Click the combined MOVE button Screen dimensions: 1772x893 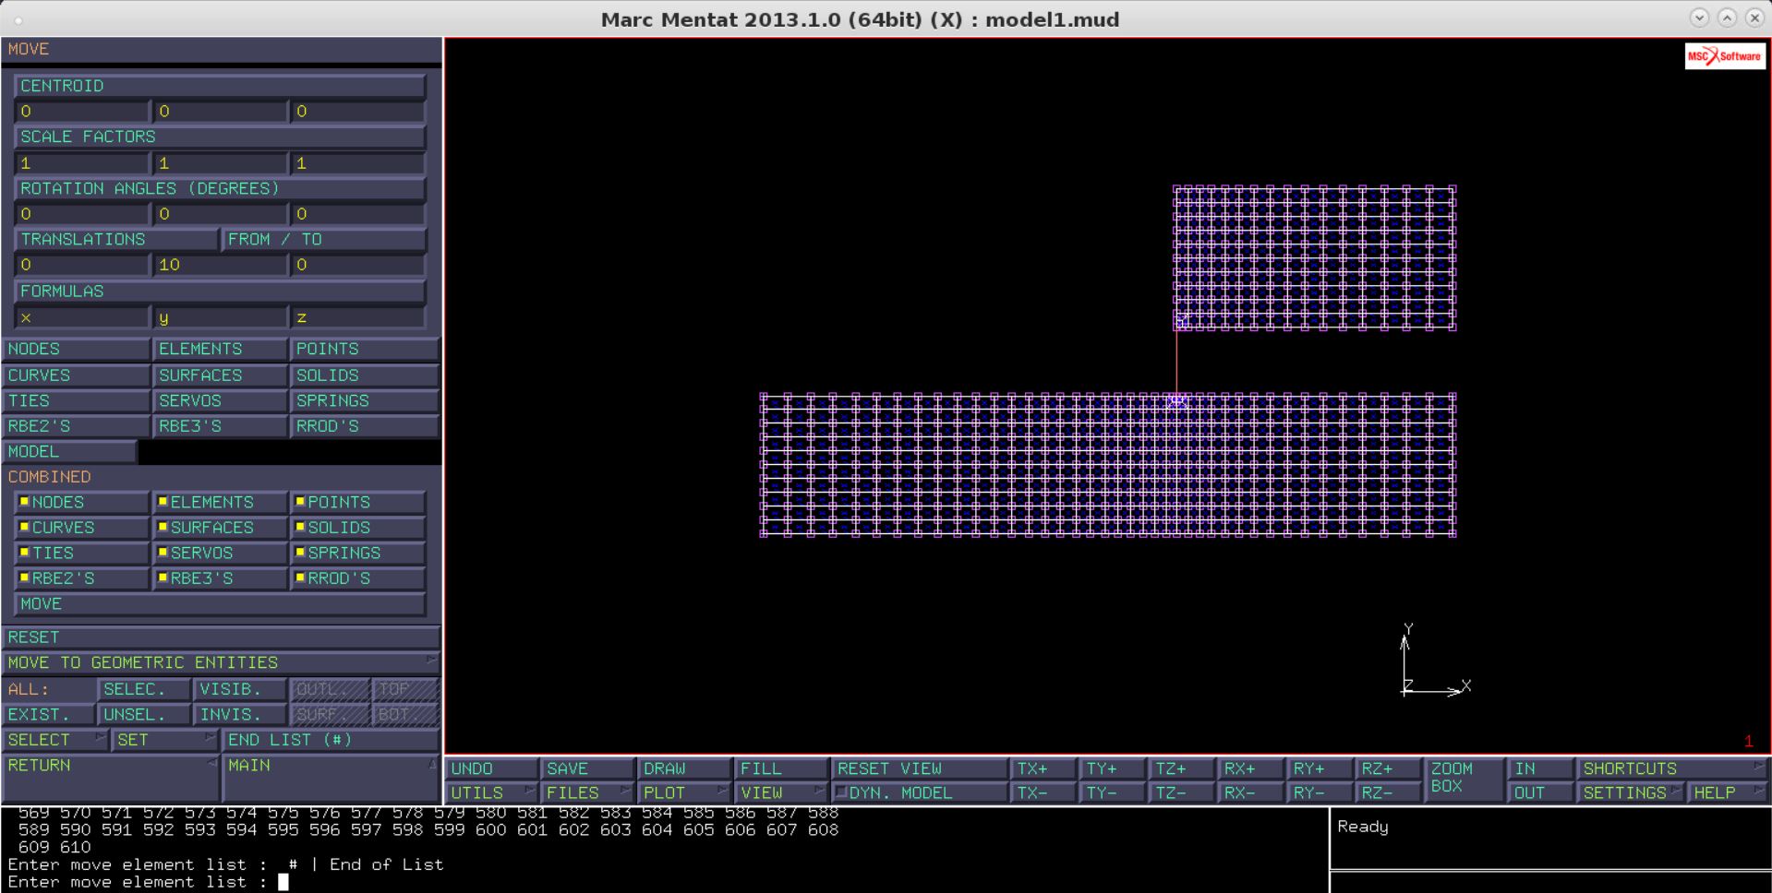click(x=220, y=603)
